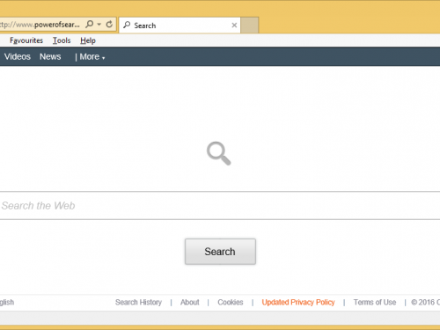This screenshot has width=440, height=330.
Task: Open the About link in footer
Action: [190, 302]
